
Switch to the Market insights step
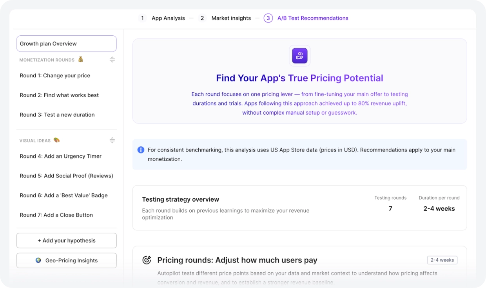point(231,18)
